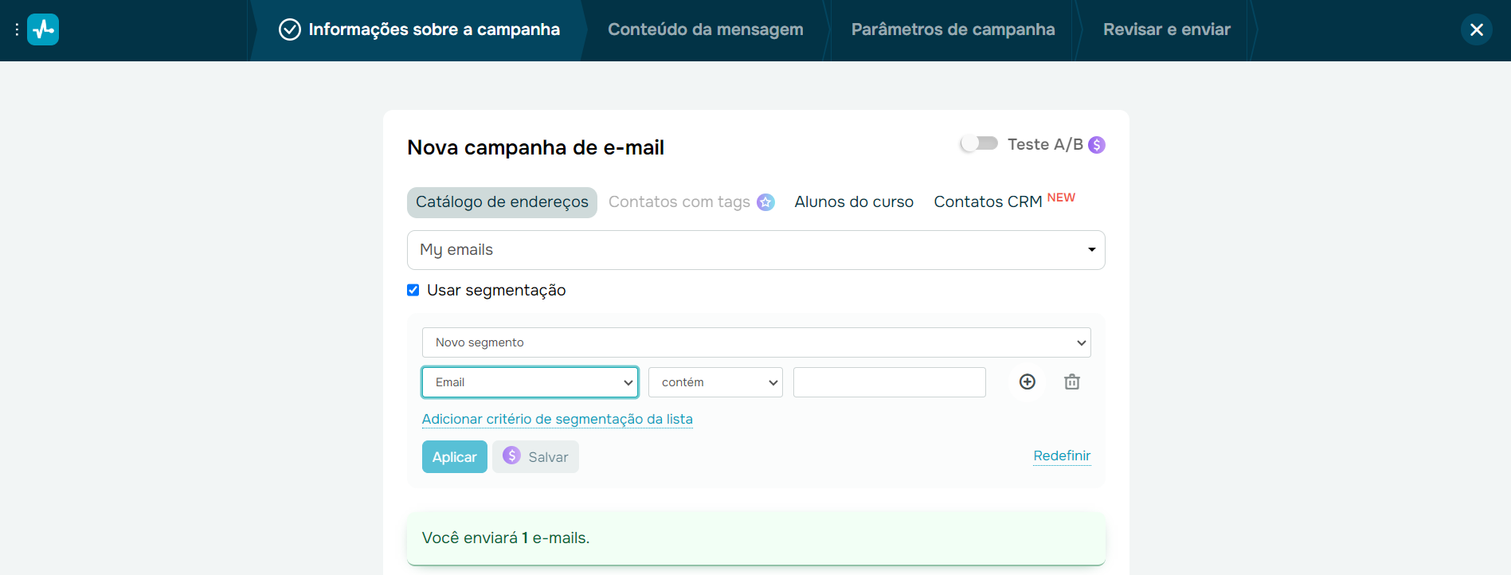Open the contém condition dropdown
Viewport: 1511px width, 575px height.
[715, 382]
